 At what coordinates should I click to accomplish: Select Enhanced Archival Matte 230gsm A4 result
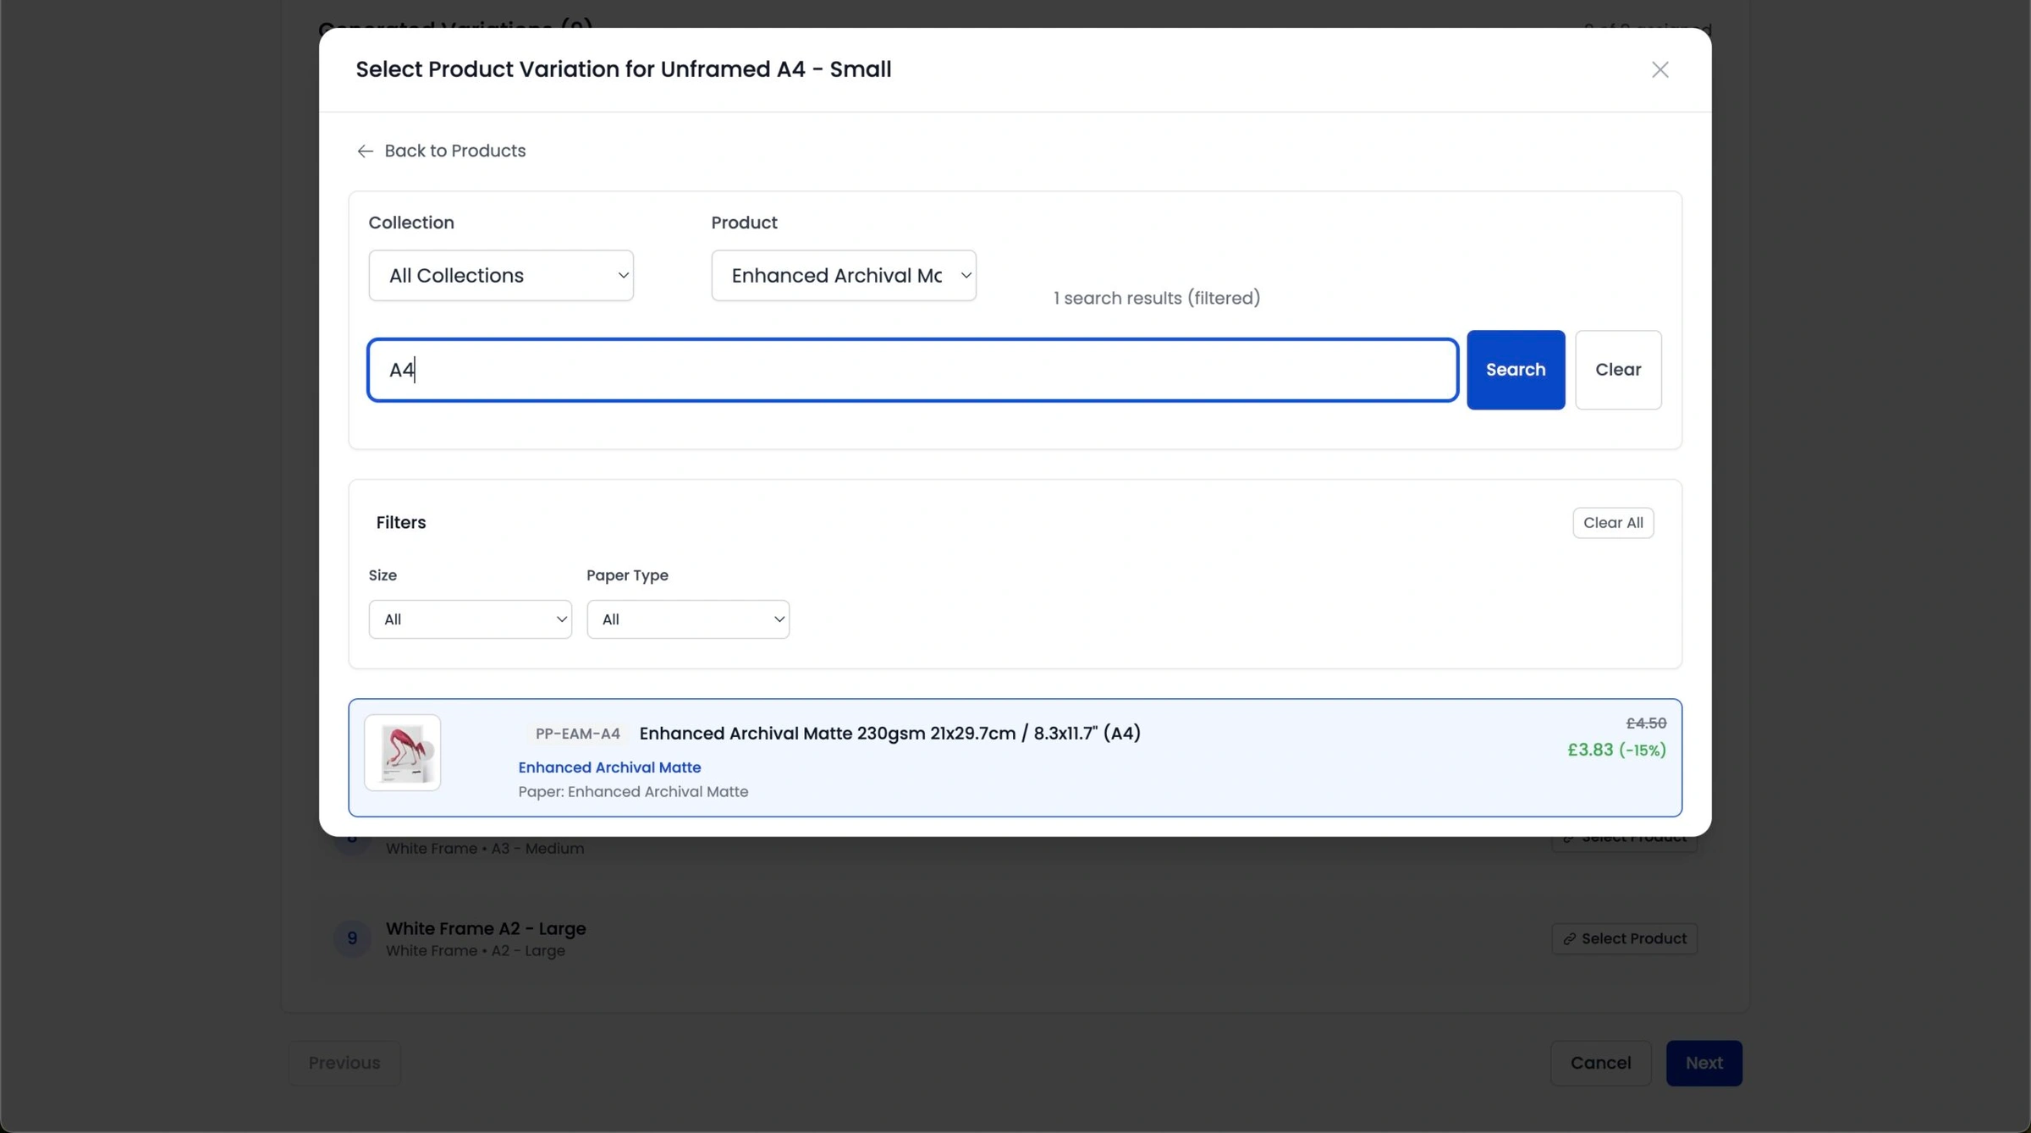pyautogui.click(x=889, y=734)
